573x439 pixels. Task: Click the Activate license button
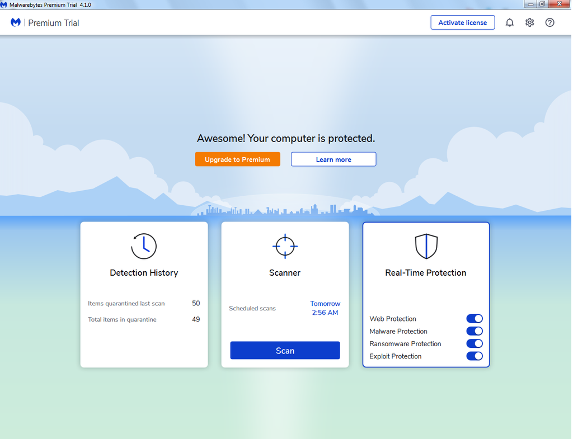(x=463, y=22)
